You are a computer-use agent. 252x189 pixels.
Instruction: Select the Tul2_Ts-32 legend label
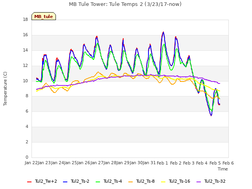click(215, 181)
